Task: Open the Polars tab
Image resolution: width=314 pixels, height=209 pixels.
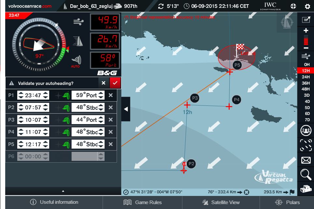Action: pos(287,202)
